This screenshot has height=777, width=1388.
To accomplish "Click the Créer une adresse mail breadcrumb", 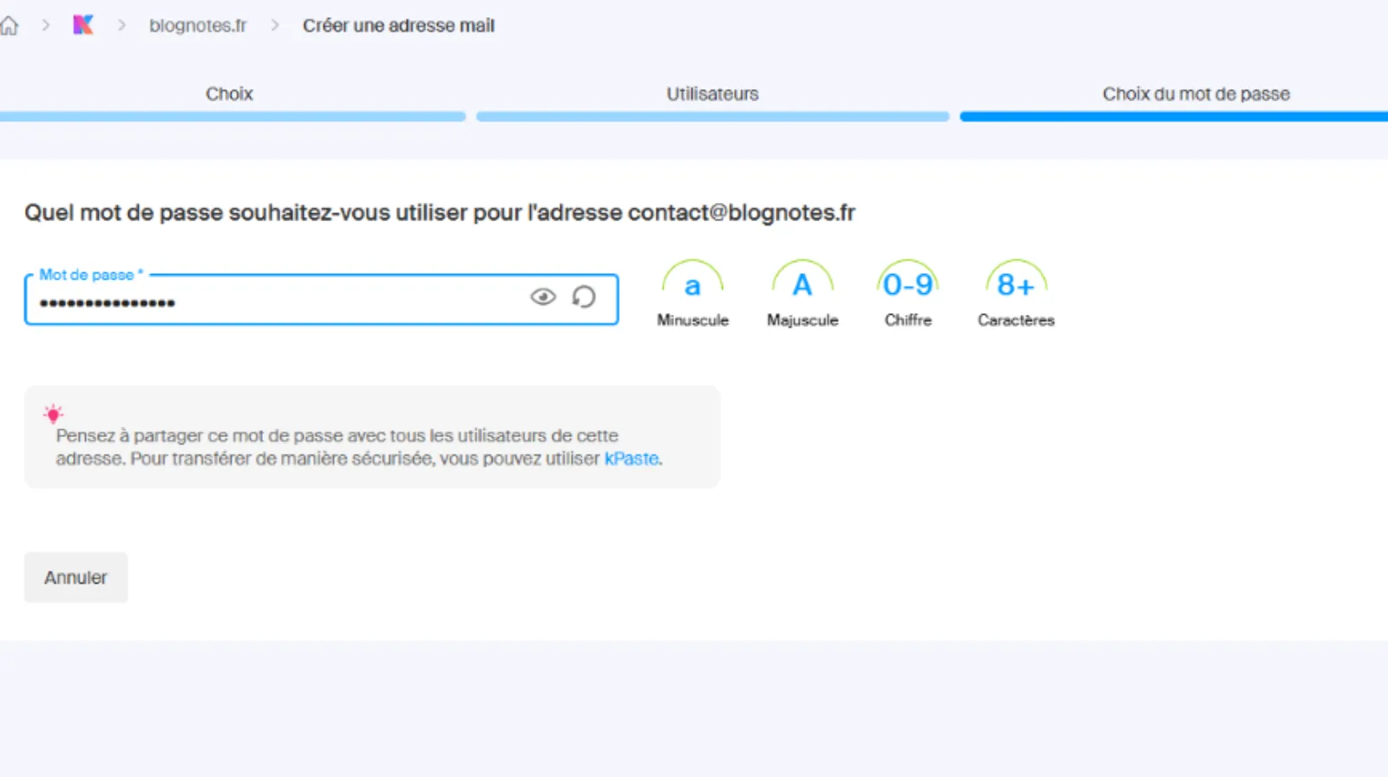I will coord(398,26).
